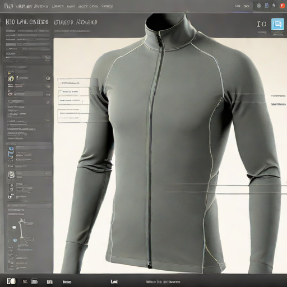Click the blue monitor icon at top right
This screenshot has height=287, width=287.
277,24
